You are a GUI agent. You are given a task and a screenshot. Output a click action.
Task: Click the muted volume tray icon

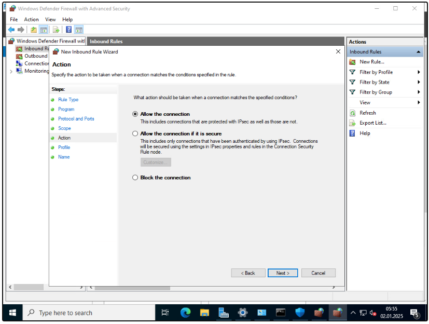(x=372, y=313)
